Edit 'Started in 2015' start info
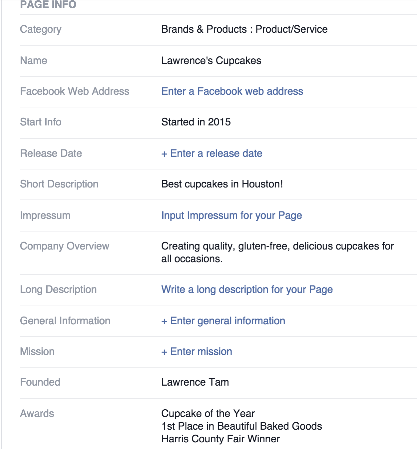417x449 pixels. click(196, 122)
